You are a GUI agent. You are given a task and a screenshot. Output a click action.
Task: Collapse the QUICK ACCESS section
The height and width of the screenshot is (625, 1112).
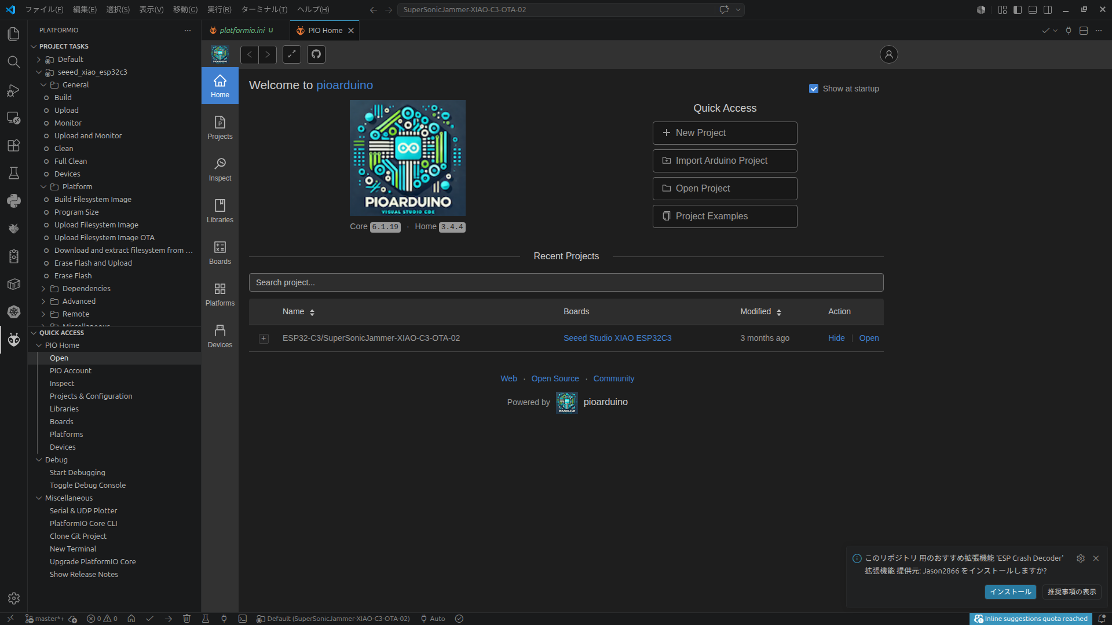[61, 333]
